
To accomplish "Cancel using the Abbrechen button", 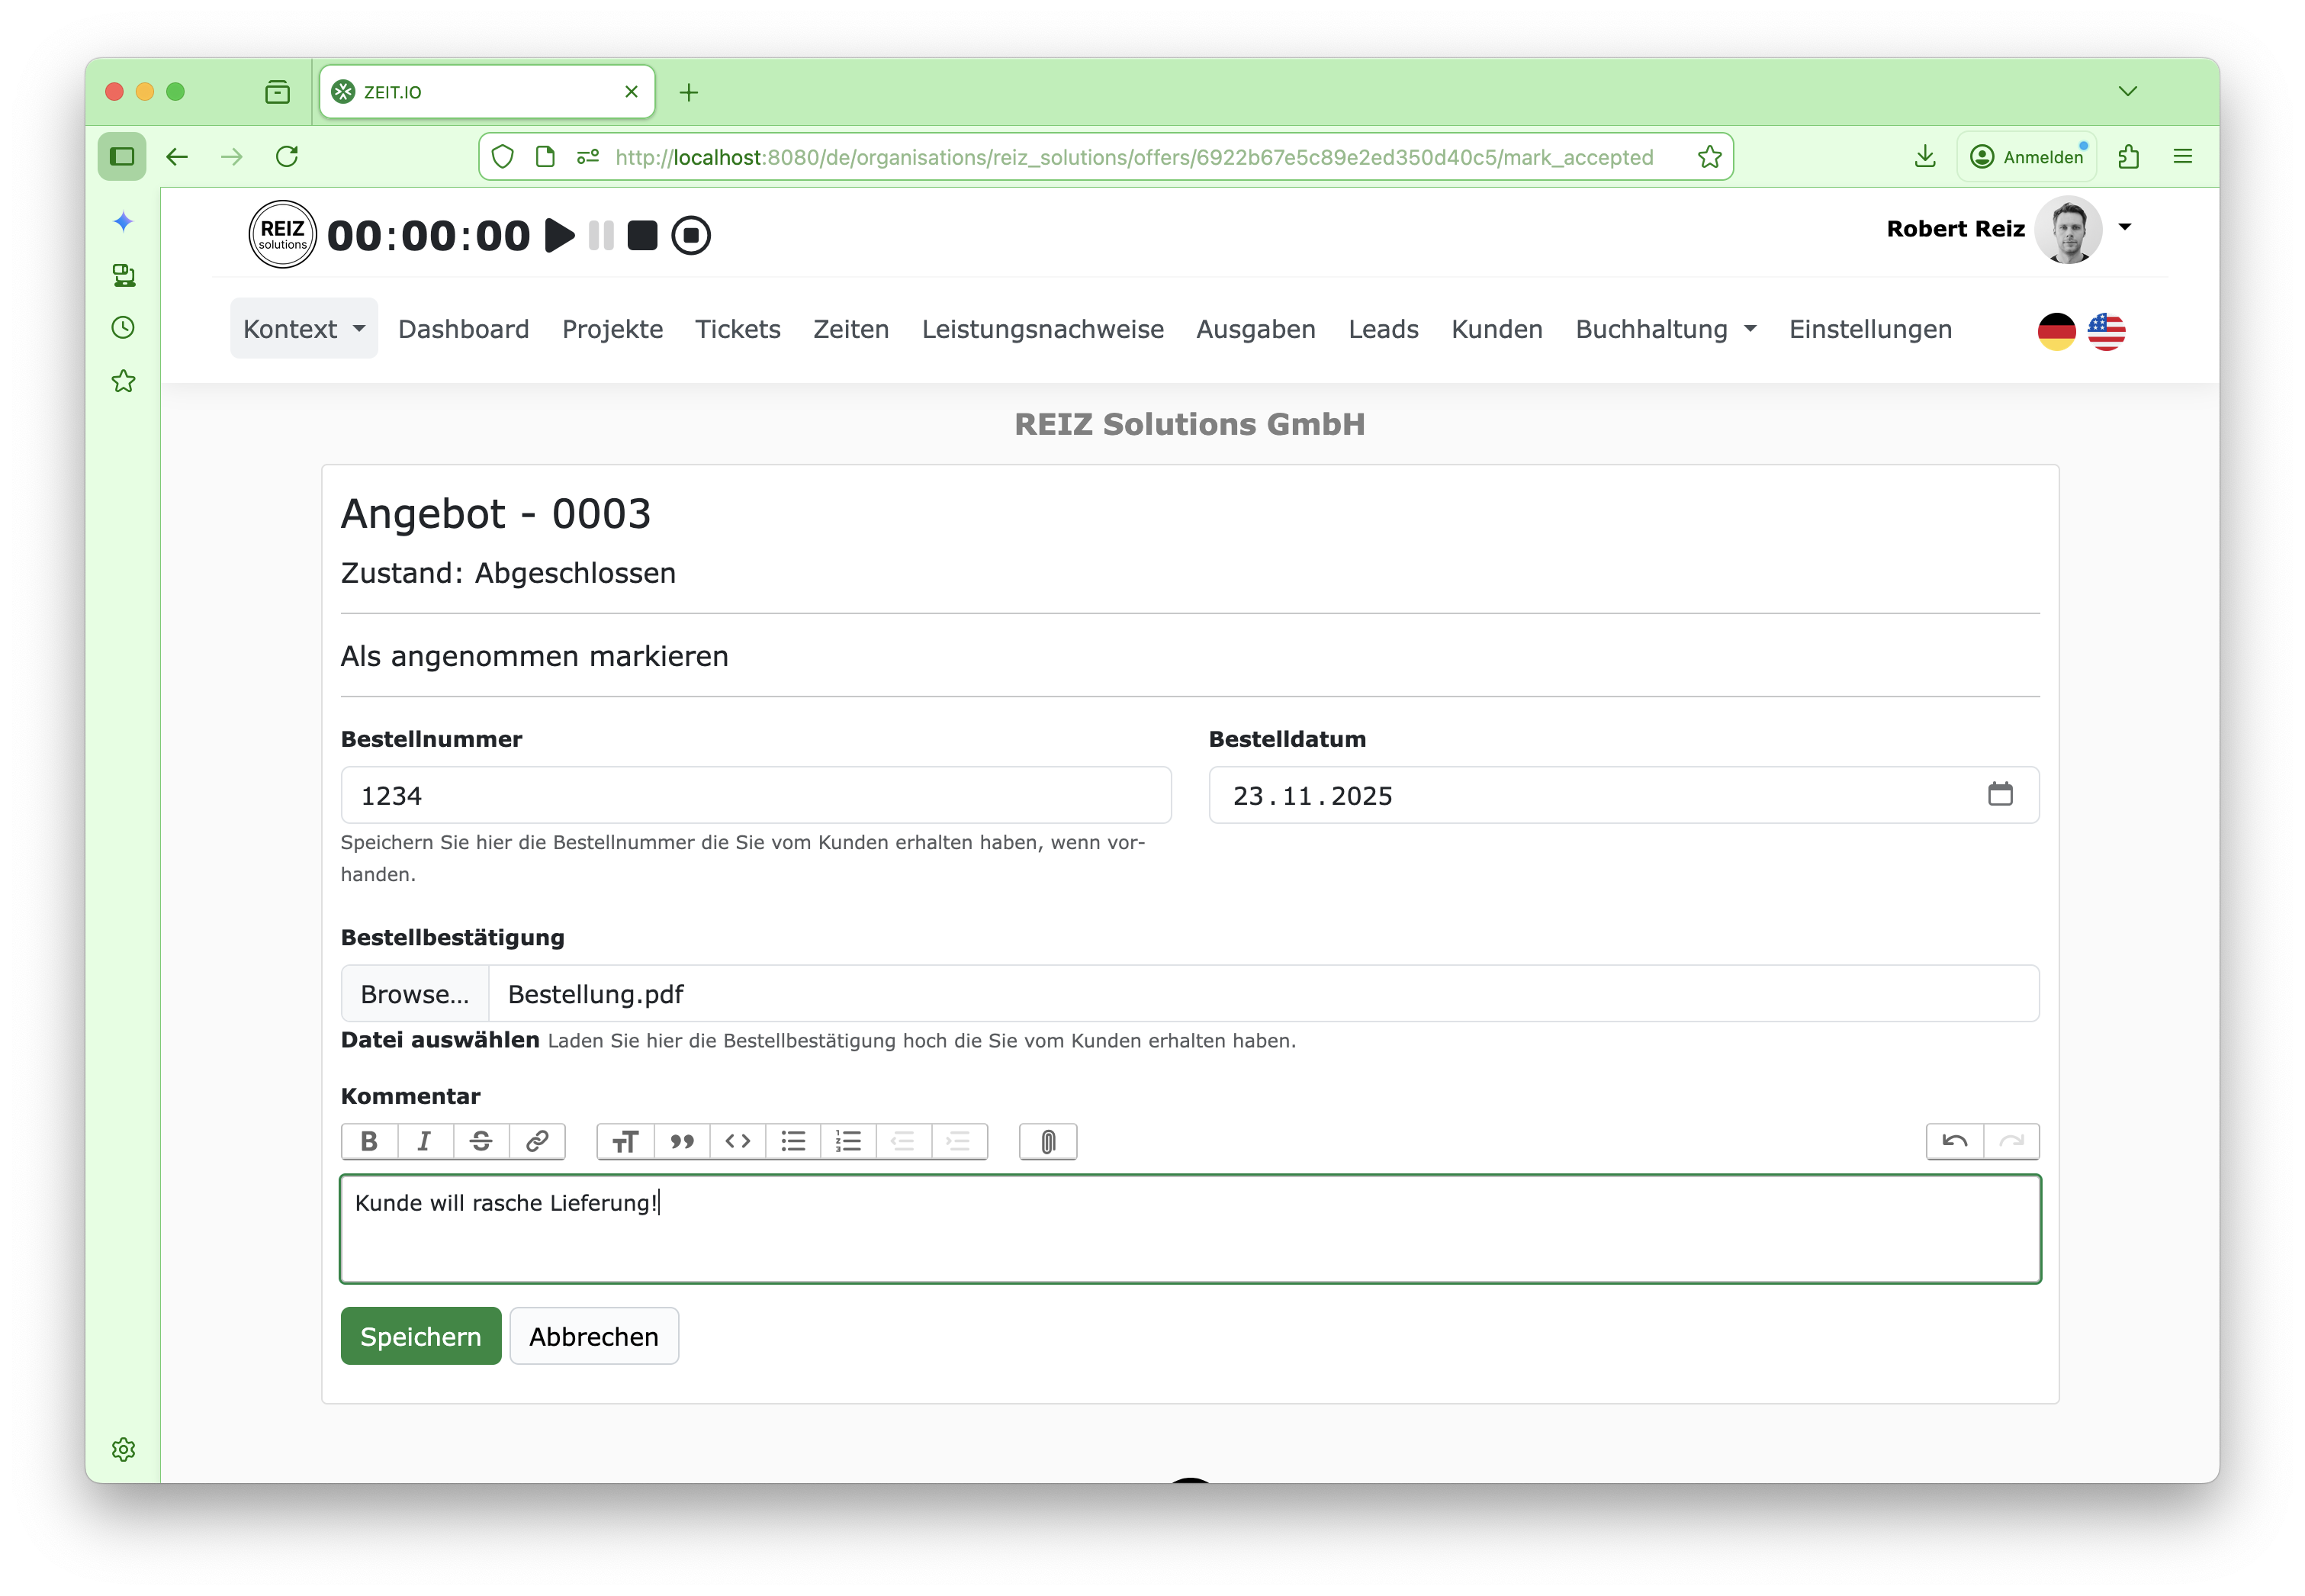I will click(593, 1336).
